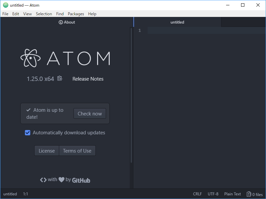The height and width of the screenshot is (199, 266).
Task: Change line ending from CRLF
Action: tap(197, 194)
